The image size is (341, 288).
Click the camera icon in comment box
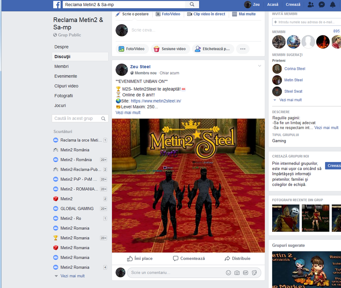(x=237, y=273)
